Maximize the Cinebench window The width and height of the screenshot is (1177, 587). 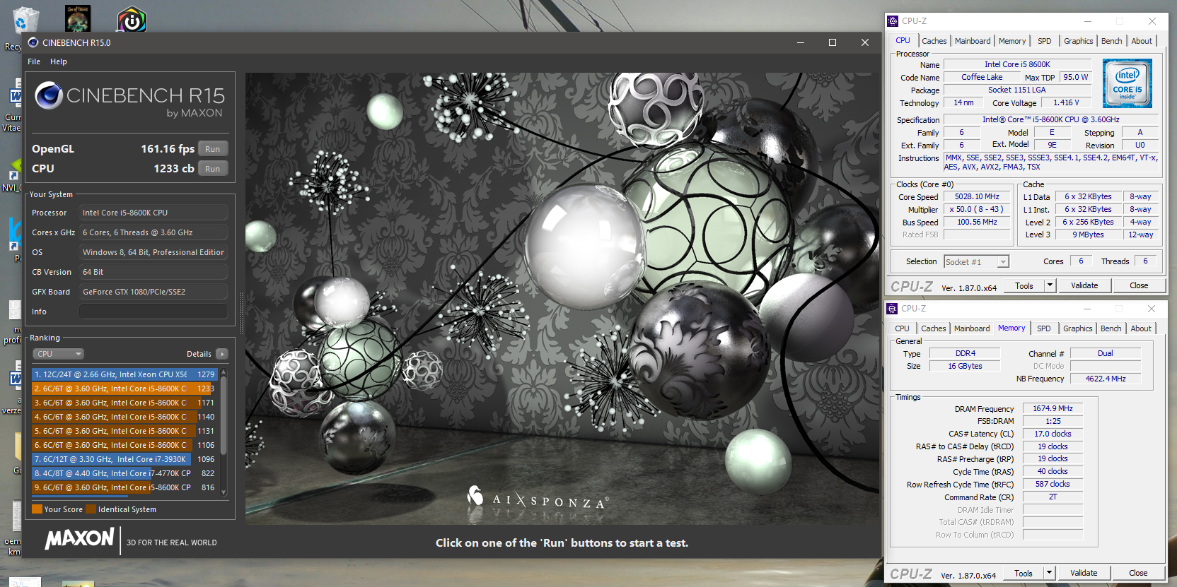click(833, 42)
